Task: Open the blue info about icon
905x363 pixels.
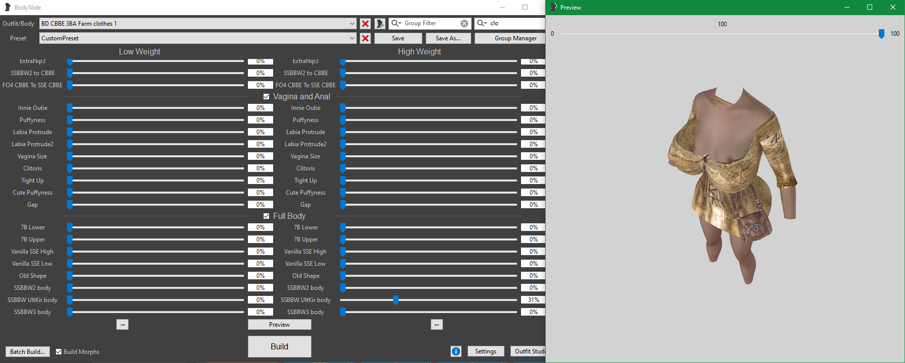Action: [x=456, y=351]
